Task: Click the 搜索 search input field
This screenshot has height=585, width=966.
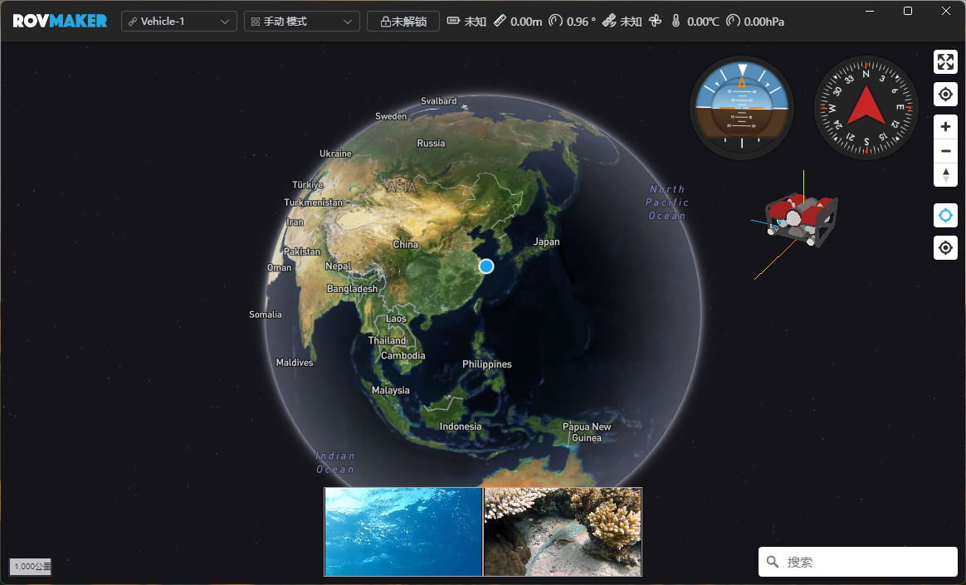Action: 863,562
